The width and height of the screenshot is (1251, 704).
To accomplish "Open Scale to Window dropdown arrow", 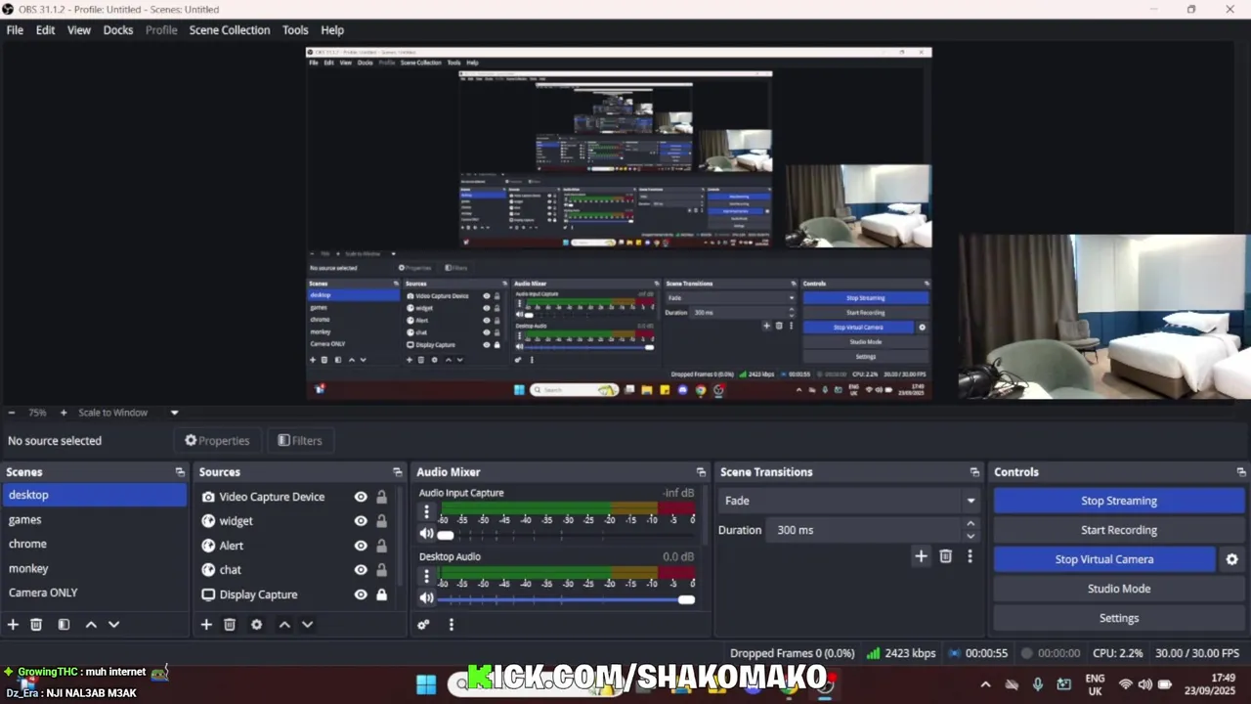I will click(174, 413).
